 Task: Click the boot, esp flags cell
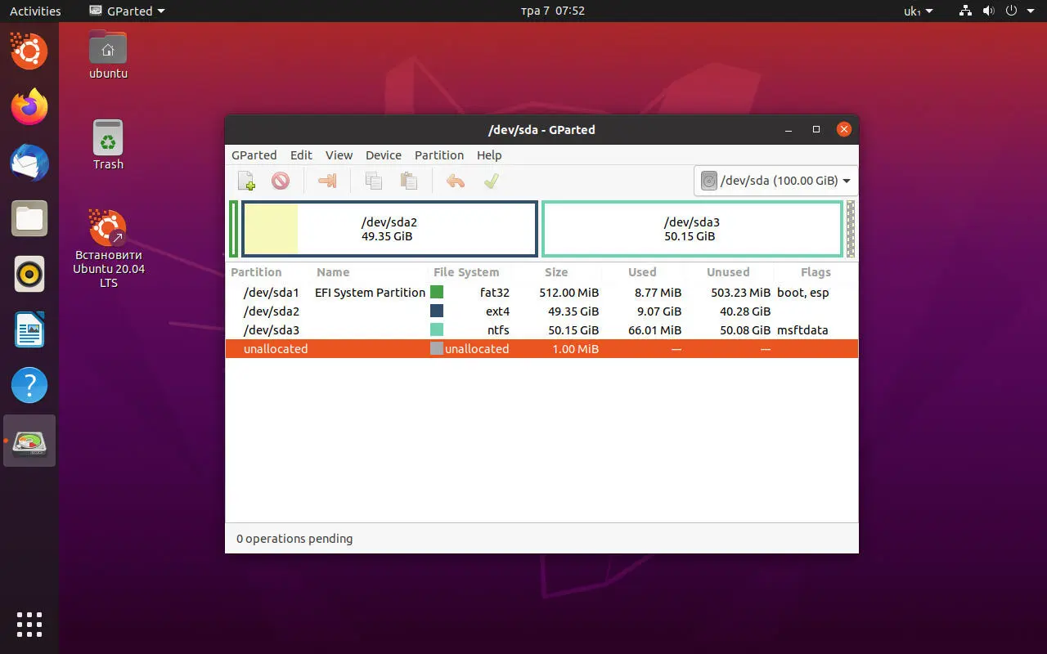803,293
